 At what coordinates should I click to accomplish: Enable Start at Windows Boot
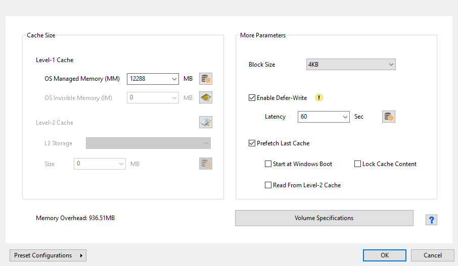[268, 164]
